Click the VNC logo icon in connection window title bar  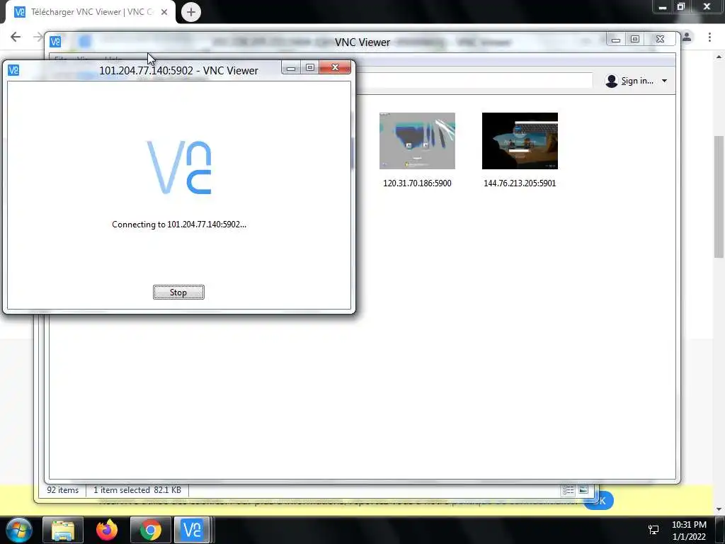pos(13,70)
